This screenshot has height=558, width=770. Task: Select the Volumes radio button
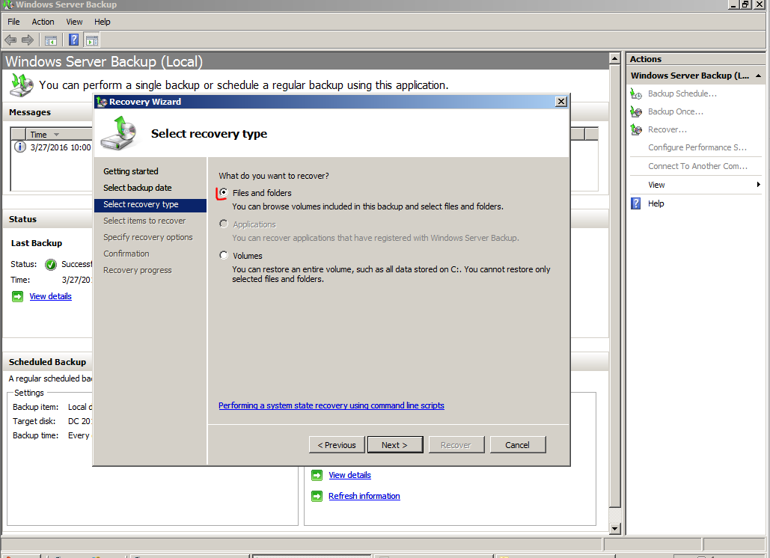[x=224, y=255]
